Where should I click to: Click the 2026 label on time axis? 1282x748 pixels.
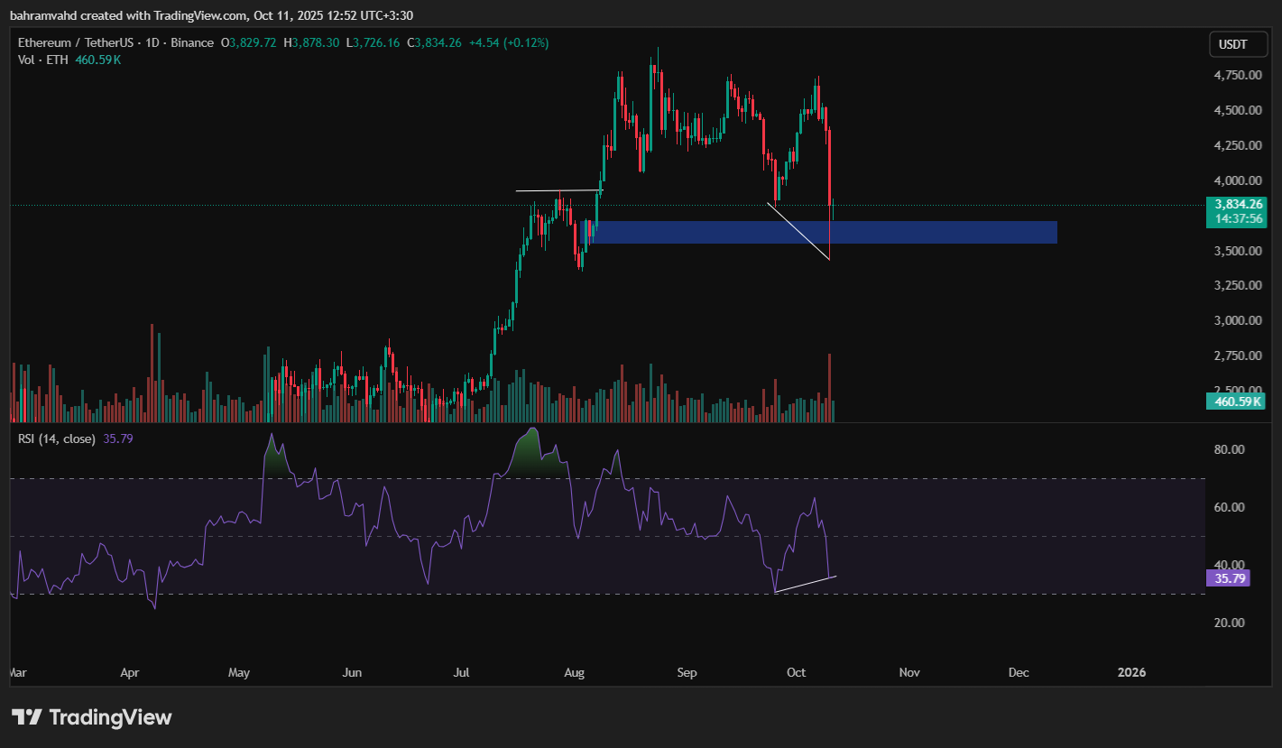(1131, 672)
